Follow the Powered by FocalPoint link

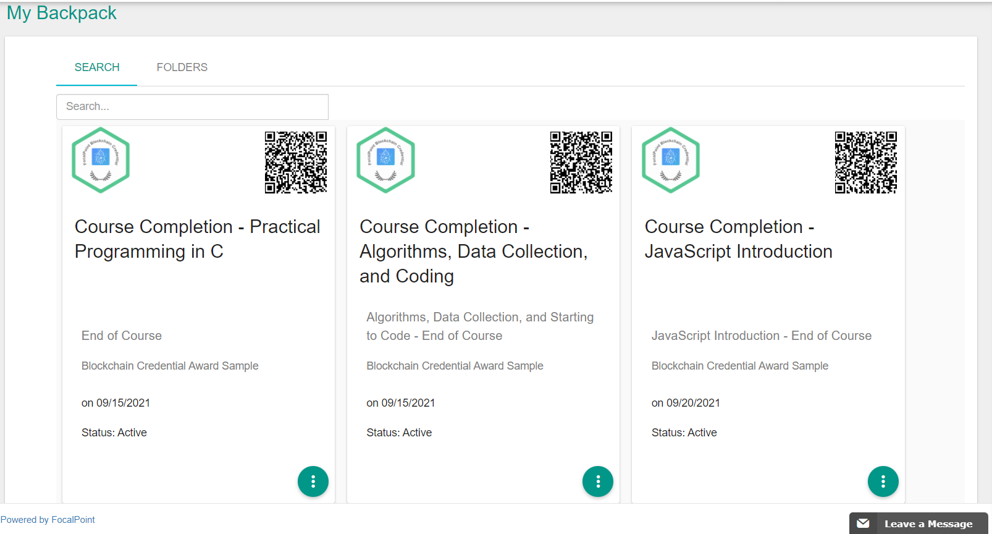[x=48, y=520]
